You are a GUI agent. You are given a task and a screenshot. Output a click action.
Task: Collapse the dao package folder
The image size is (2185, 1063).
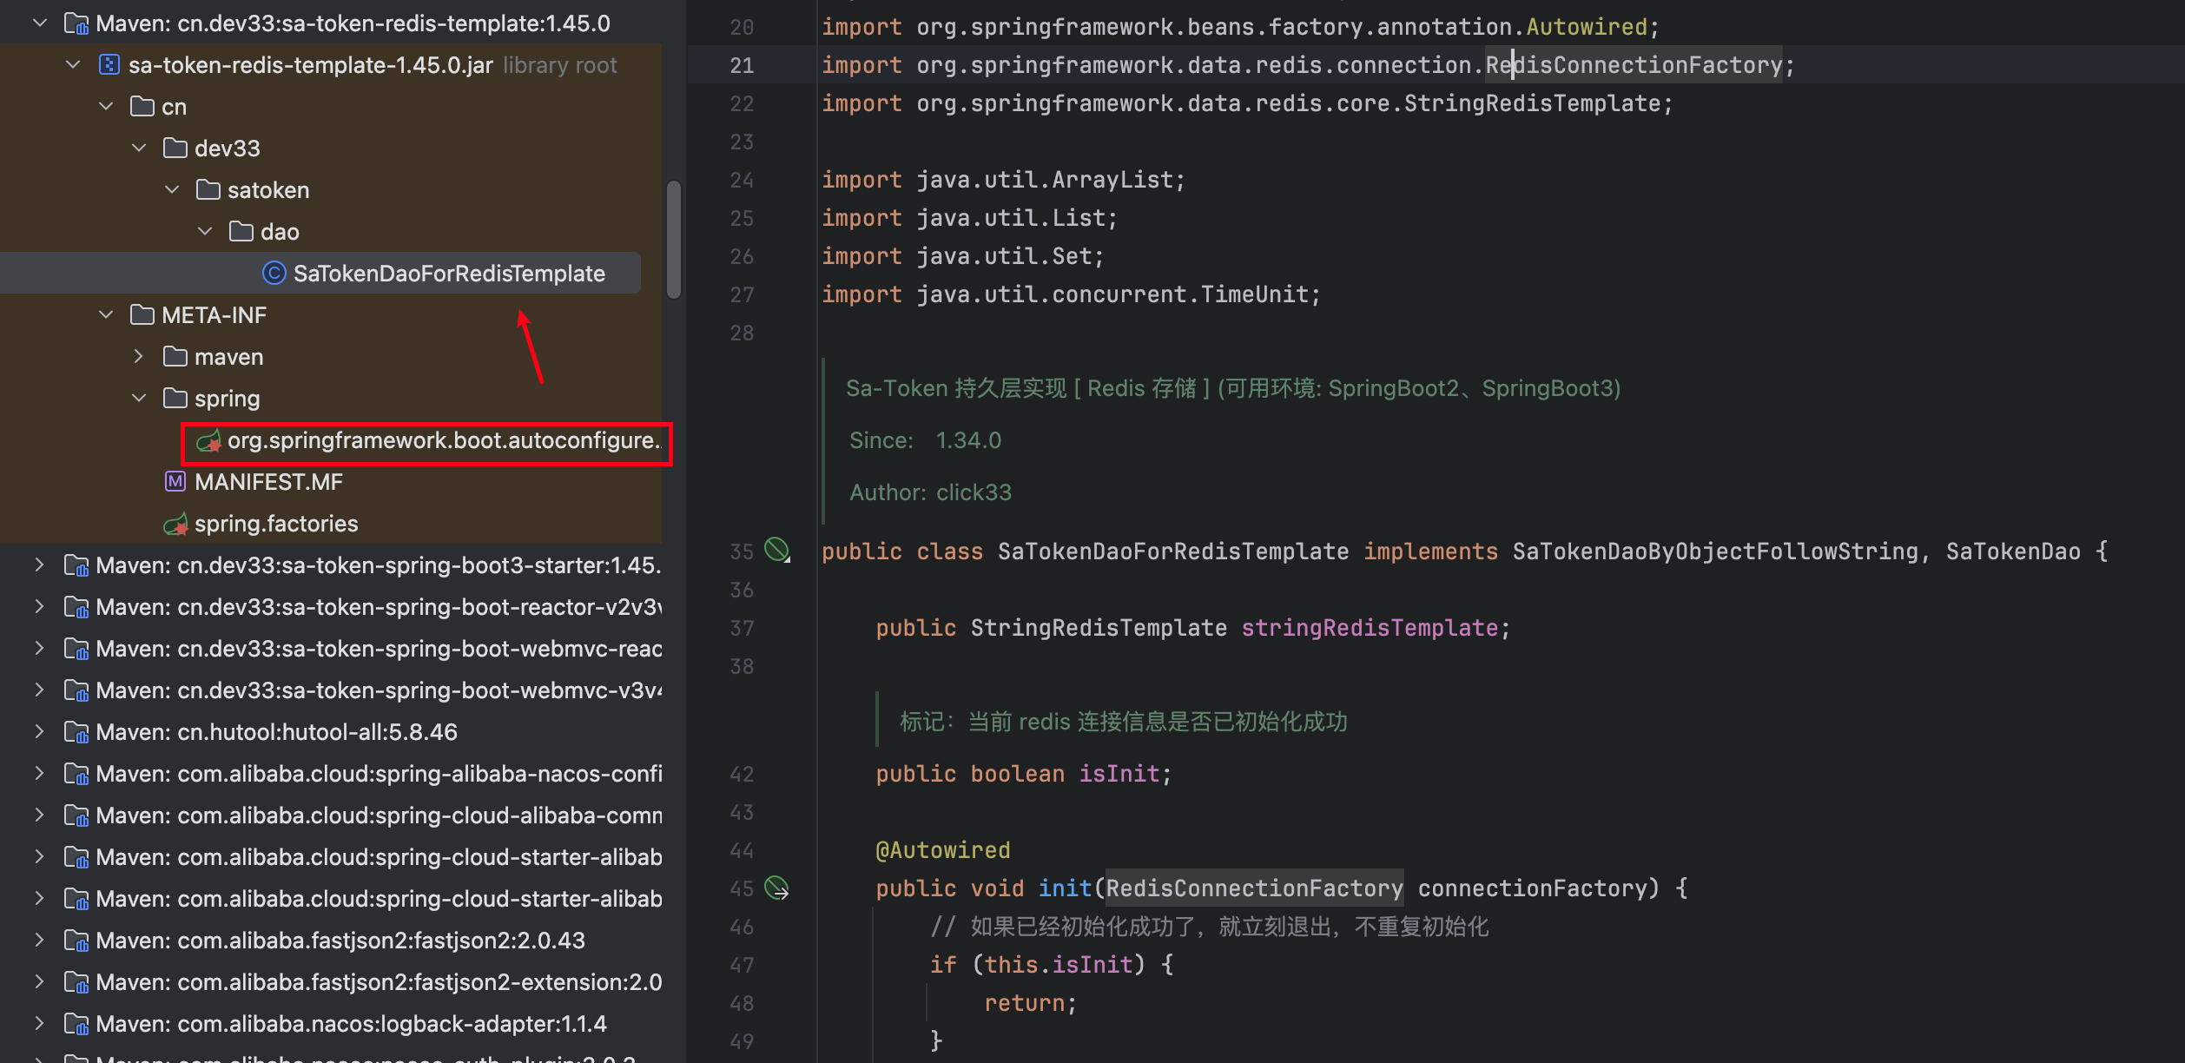205,232
